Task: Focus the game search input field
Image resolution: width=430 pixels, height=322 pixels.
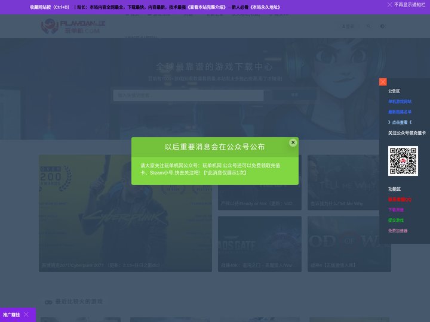Action: click(x=188, y=95)
